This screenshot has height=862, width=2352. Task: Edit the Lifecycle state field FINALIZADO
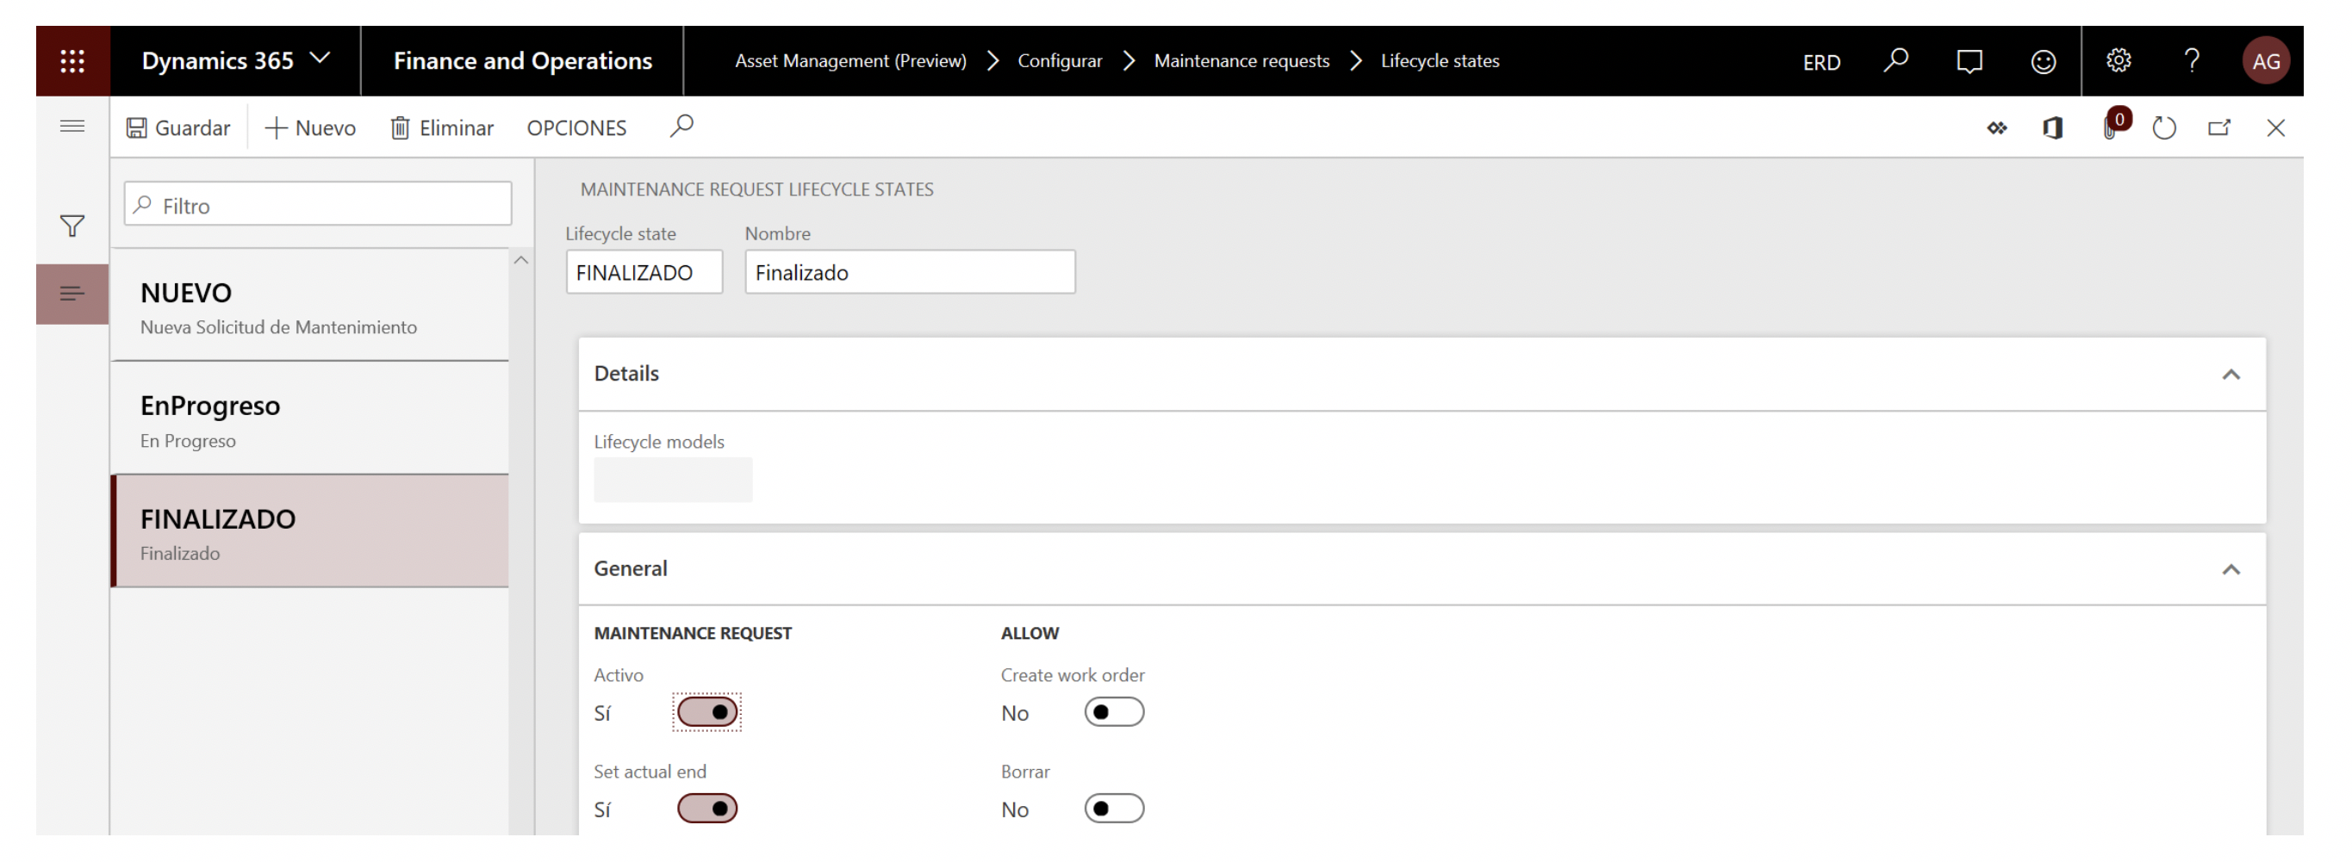tap(644, 273)
